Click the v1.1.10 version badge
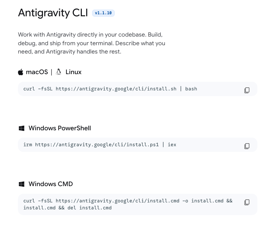The height and width of the screenshot is (226, 272). pyautogui.click(x=103, y=13)
